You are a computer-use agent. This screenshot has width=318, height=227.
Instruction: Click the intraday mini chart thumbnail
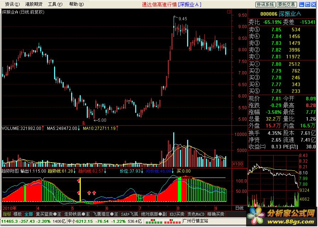tap(274, 180)
